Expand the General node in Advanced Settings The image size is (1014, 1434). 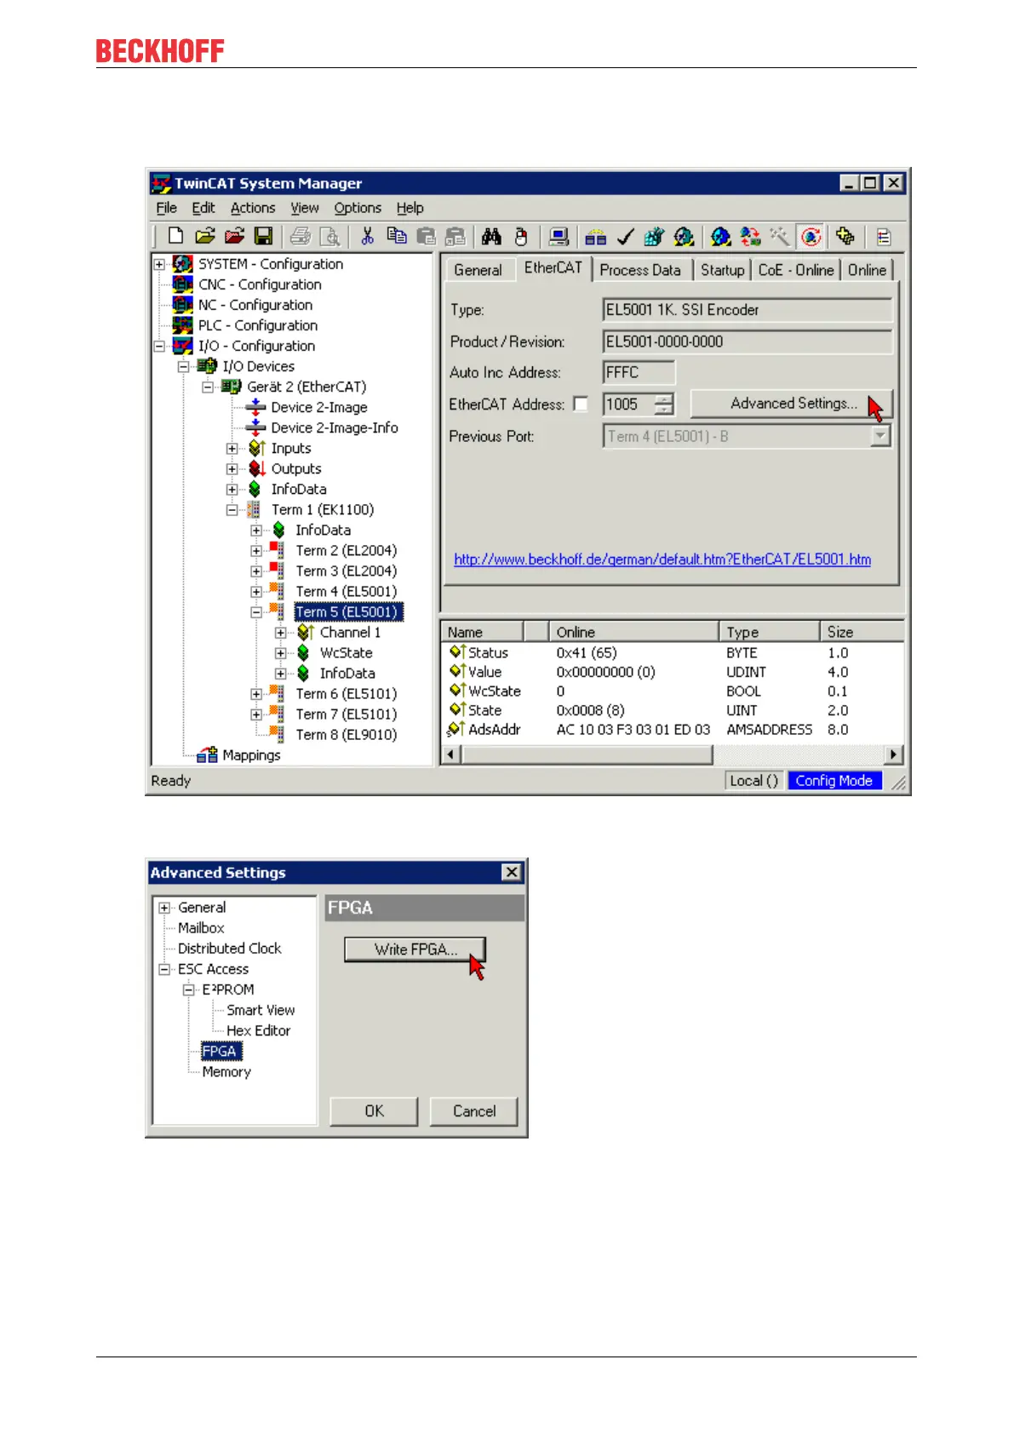(165, 908)
